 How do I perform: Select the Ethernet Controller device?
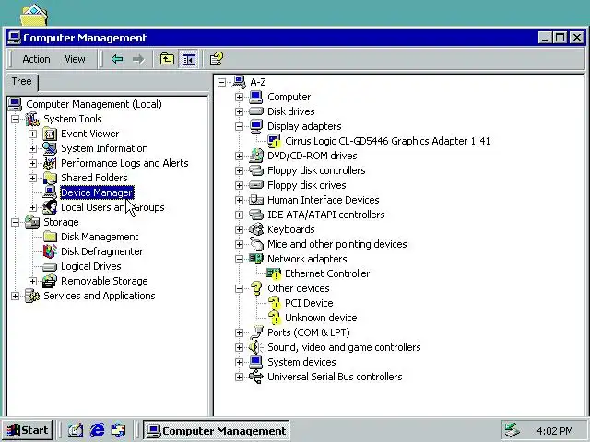(x=327, y=273)
